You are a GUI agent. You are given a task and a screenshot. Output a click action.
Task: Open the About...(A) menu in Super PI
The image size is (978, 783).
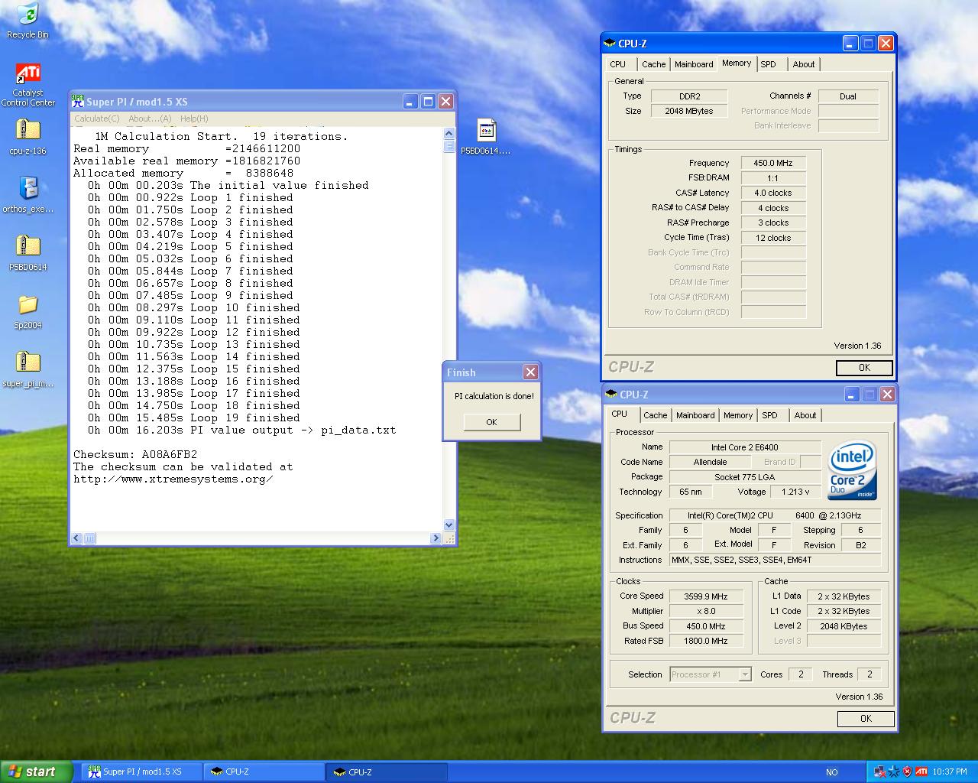click(x=150, y=119)
